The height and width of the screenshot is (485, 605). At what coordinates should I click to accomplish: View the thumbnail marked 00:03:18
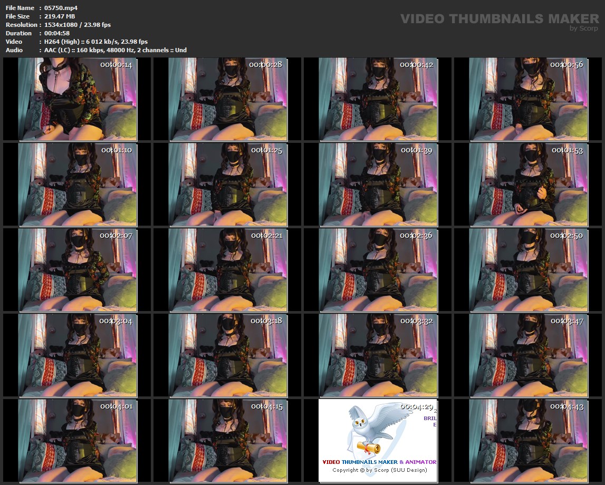pyautogui.click(x=228, y=355)
